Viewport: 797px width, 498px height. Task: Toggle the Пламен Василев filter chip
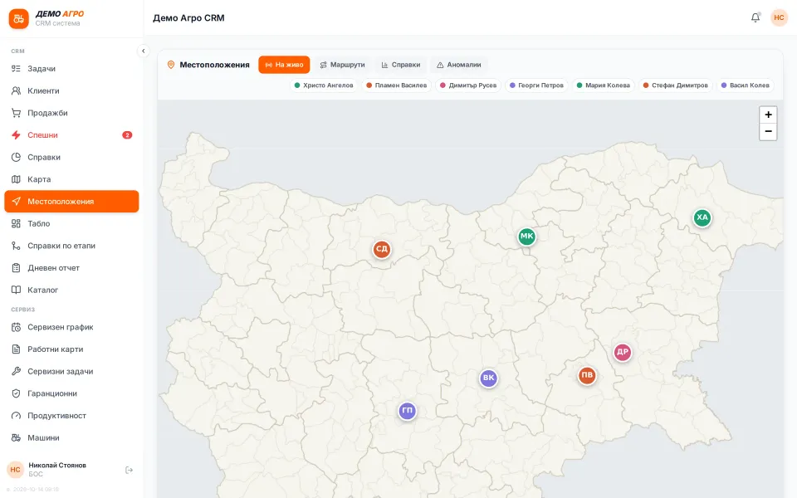pos(397,85)
